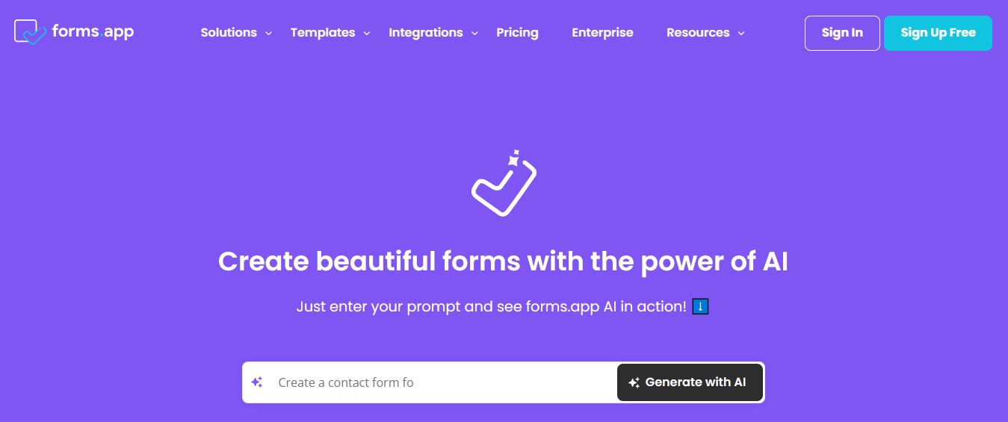Expand the chevron beside Solutions

[x=269, y=34]
